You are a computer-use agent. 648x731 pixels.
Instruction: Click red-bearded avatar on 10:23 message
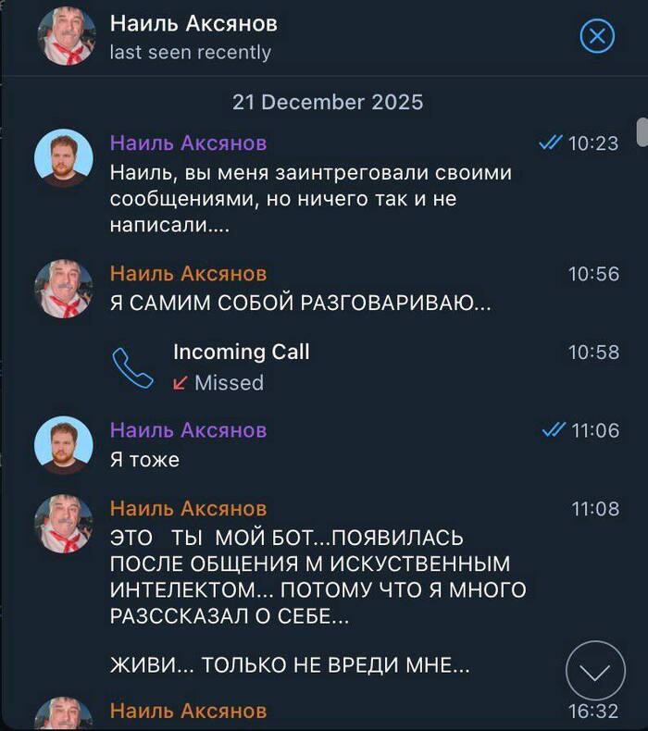point(64,158)
